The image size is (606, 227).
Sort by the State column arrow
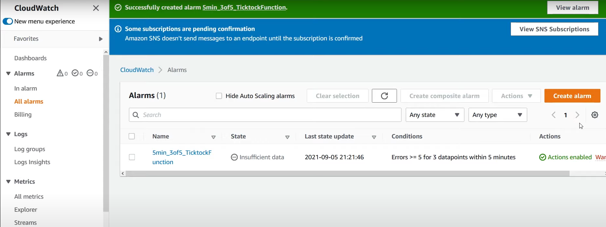click(288, 137)
